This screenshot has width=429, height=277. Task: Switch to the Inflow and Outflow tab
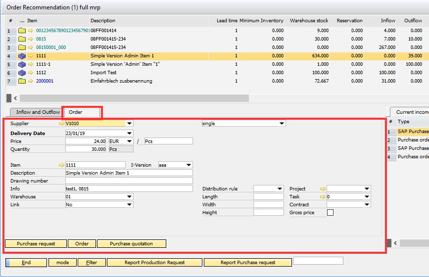click(38, 112)
